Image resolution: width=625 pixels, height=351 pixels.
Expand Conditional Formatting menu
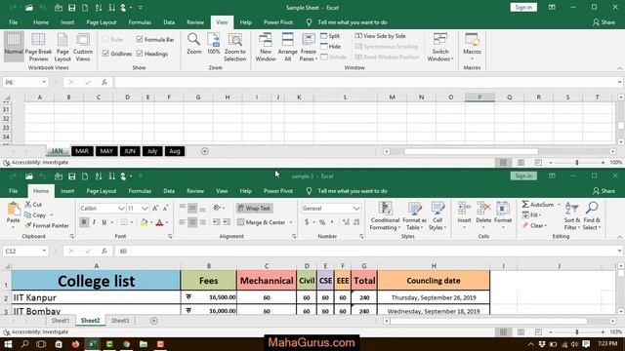tap(385, 216)
